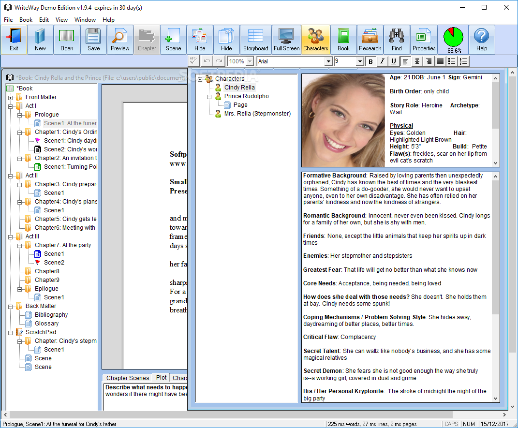This screenshot has width=518, height=428.
Task: Toggle Bold formatting
Action: (x=370, y=61)
